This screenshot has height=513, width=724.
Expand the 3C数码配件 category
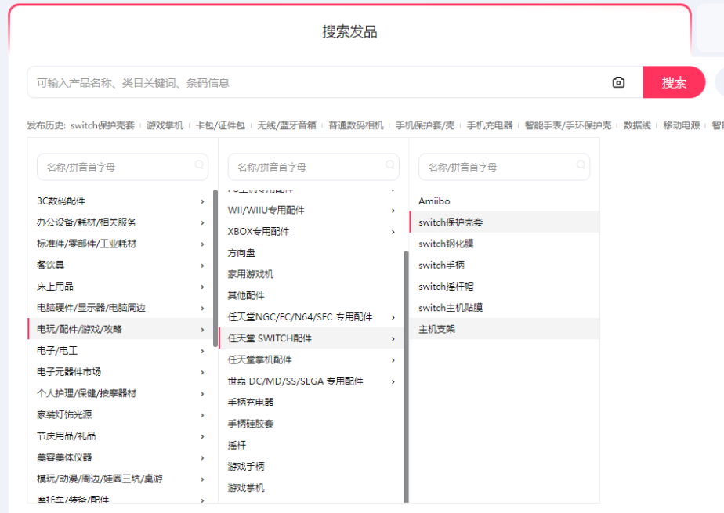point(121,201)
